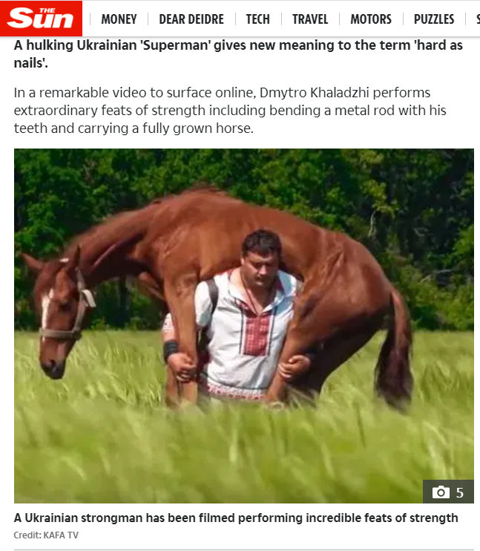Open the strongman carrying horse photo

[243, 326]
